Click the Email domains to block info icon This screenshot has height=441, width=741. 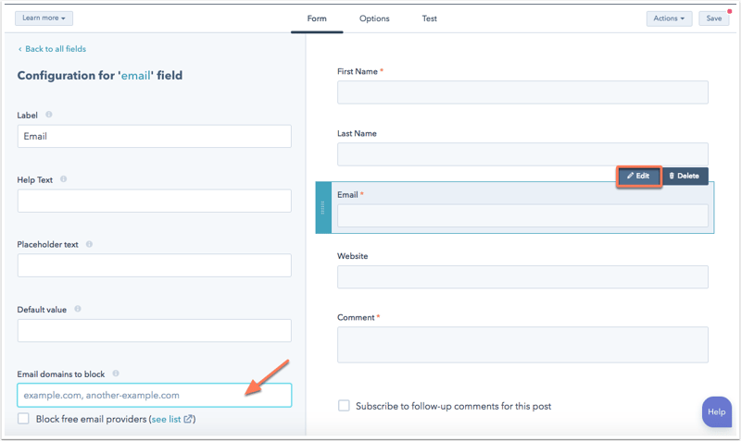[115, 374]
